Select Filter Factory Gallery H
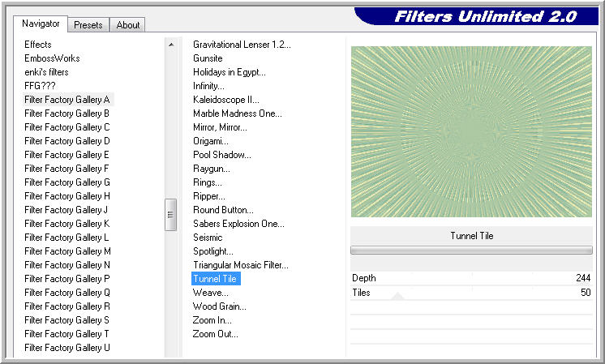605x364 pixels. pos(67,196)
